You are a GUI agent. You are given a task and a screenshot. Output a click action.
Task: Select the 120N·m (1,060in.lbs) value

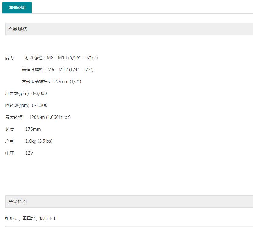pyautogui.click(x=50, y=117)
